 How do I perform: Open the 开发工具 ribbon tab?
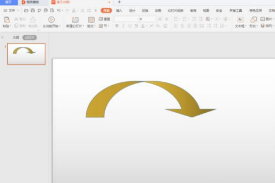pyautogui.click(x=236, y=11)
